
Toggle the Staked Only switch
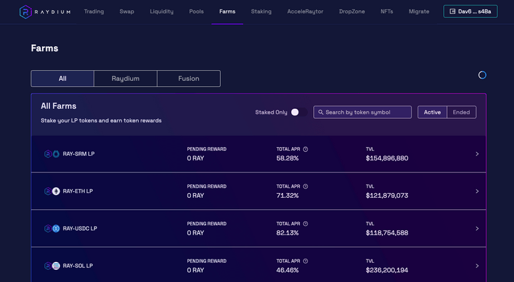pyautogui.click(x=298, y=112)
